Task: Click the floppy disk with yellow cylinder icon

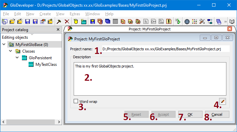Action: pyautogui.click(x=93, y=22)
